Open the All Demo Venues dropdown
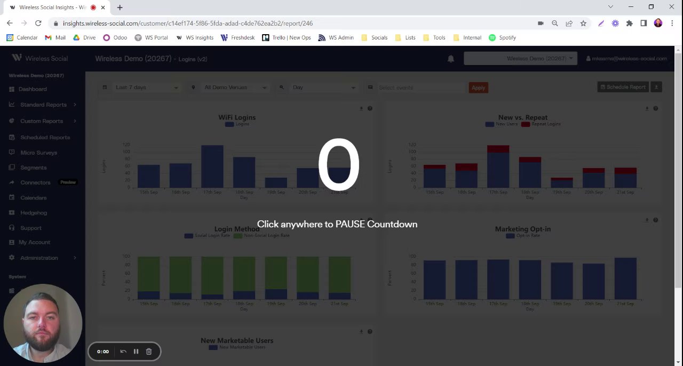 click(235, 87)
